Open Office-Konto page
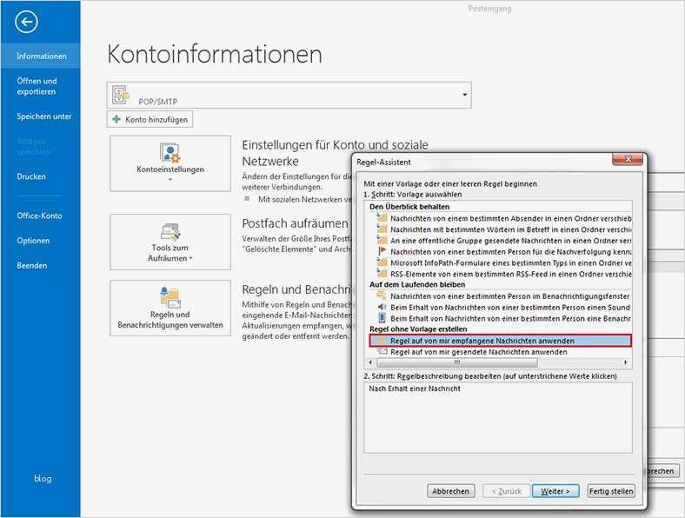 [x=39, y=216]
